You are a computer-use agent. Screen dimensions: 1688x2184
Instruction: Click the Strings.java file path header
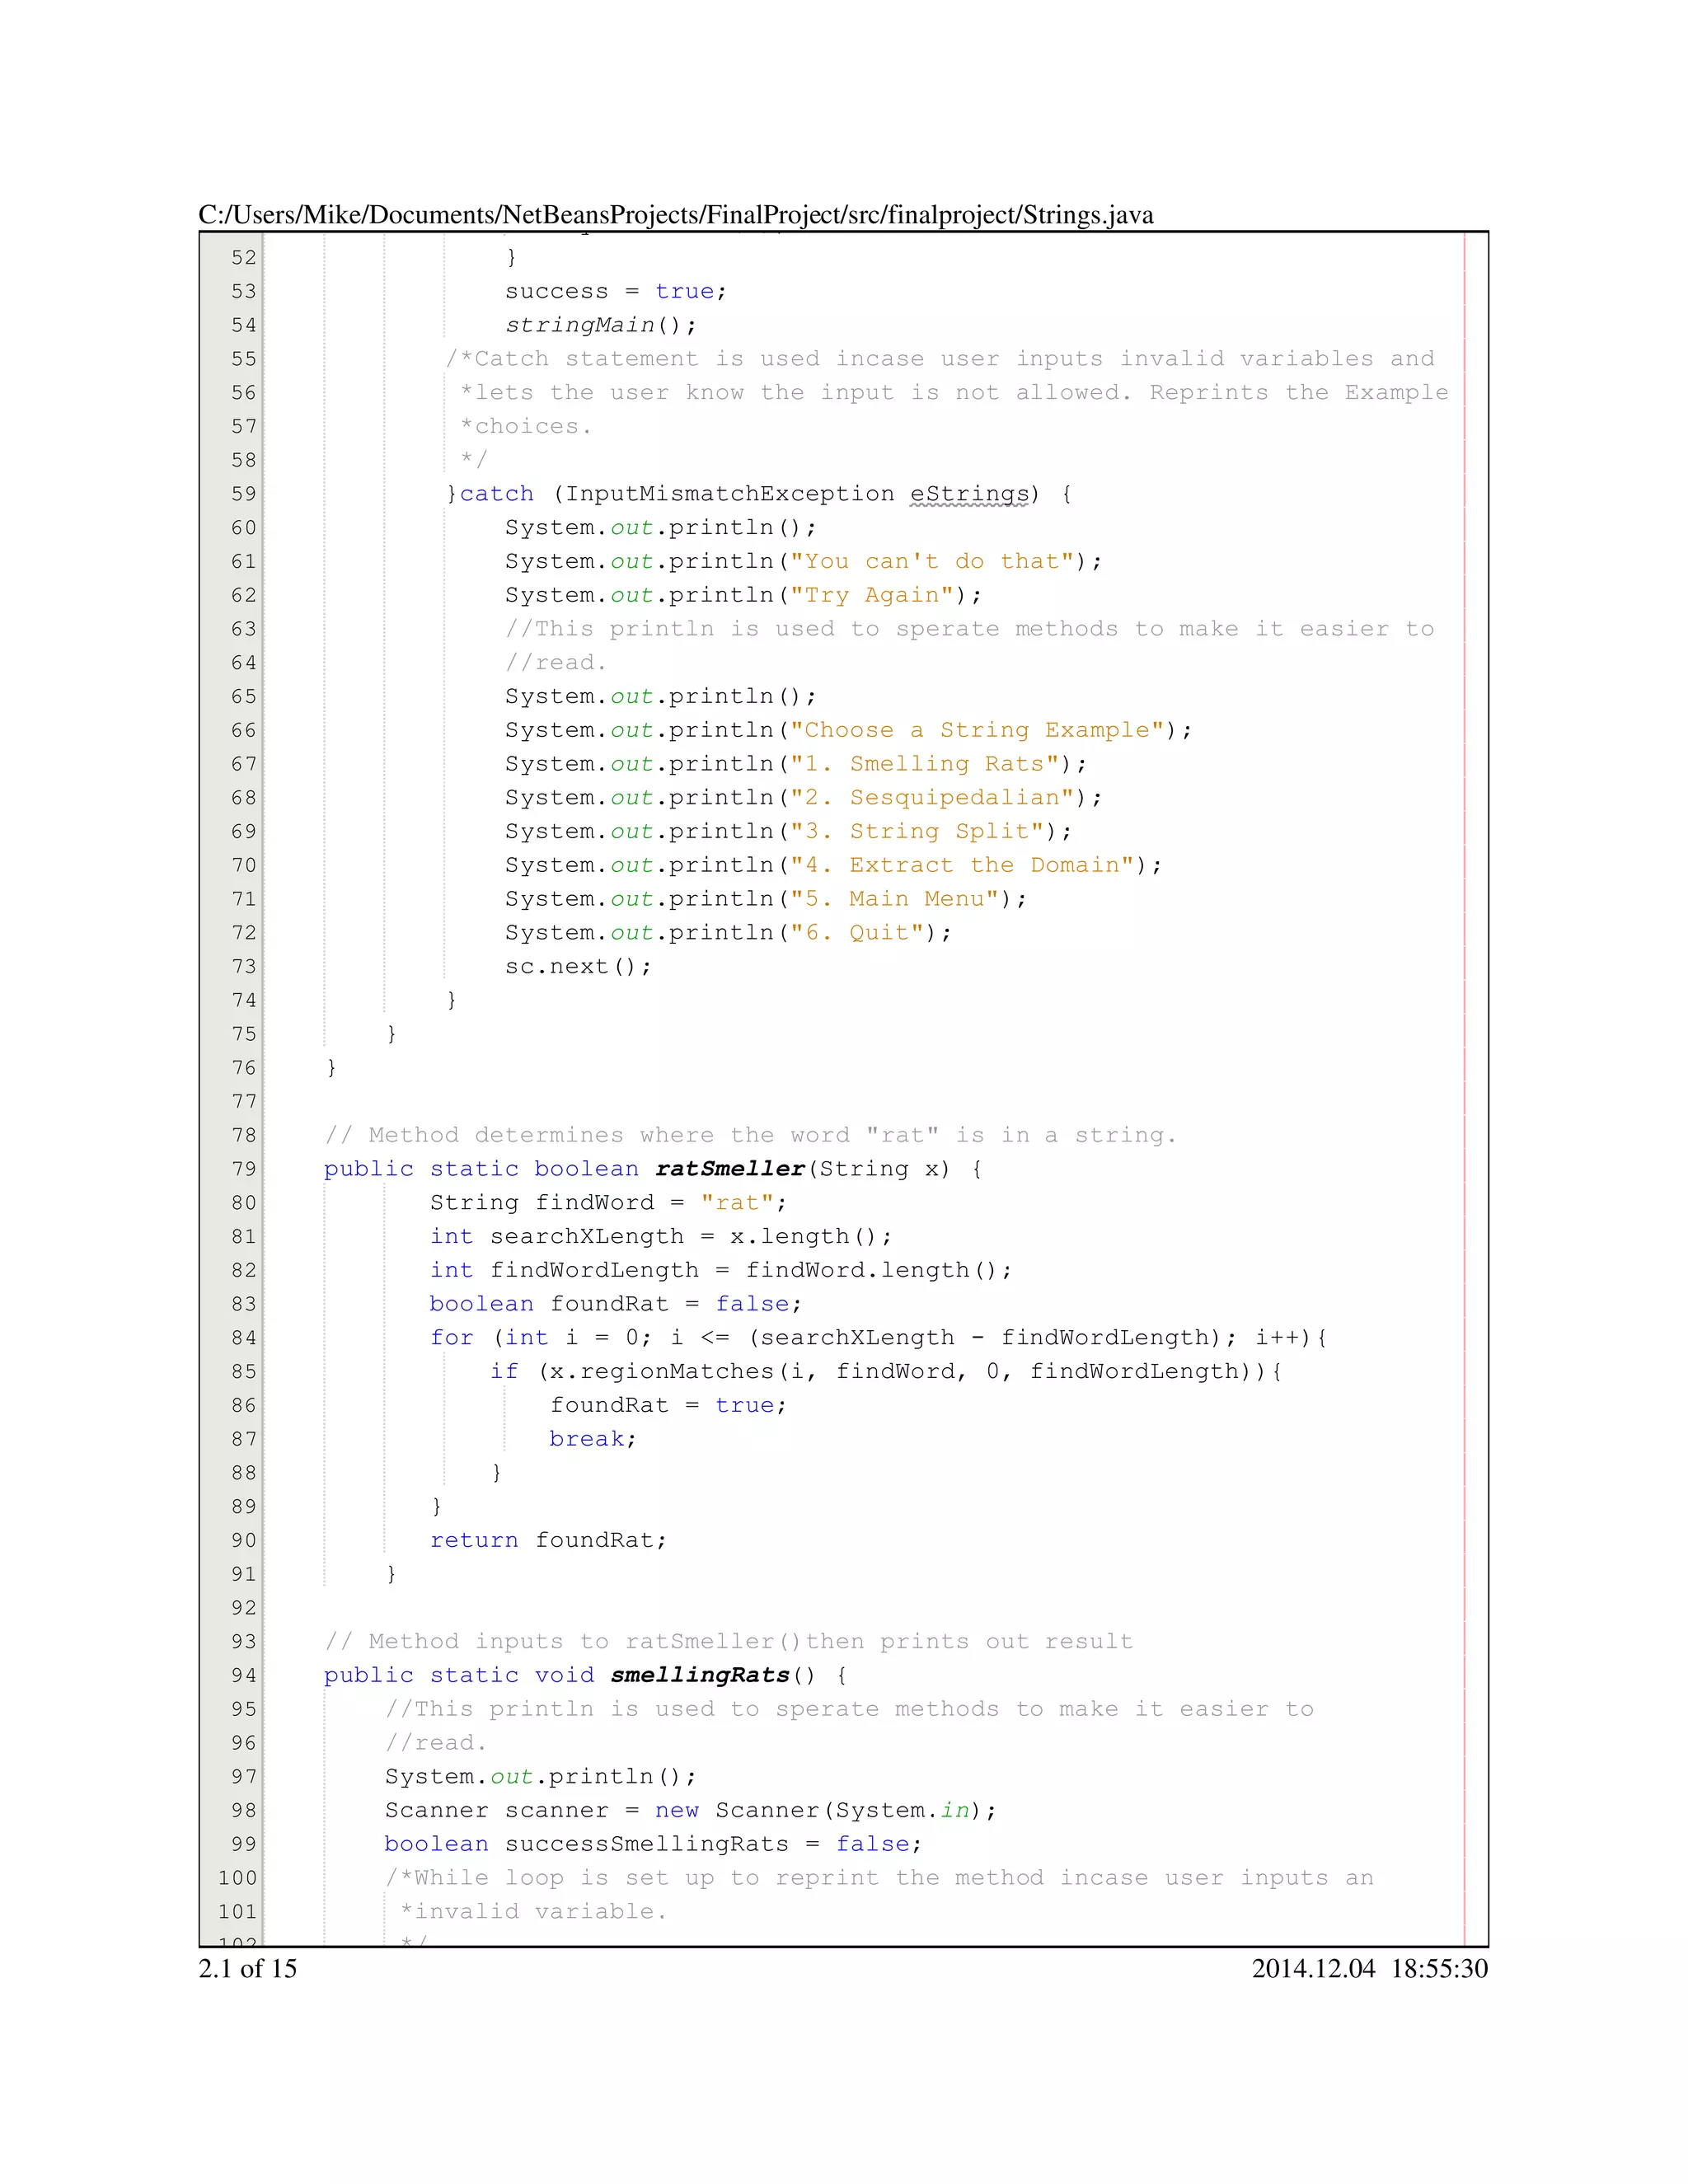click(x=675, y=215)
